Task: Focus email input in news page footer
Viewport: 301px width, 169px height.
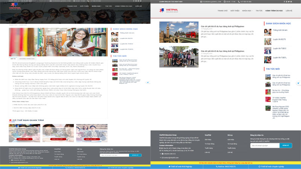Action: click(265, 145)
